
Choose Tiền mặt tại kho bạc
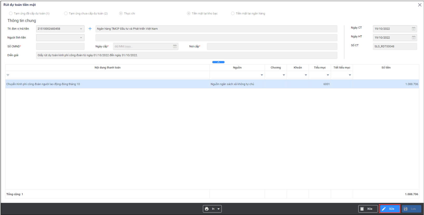tap(202, 14)
